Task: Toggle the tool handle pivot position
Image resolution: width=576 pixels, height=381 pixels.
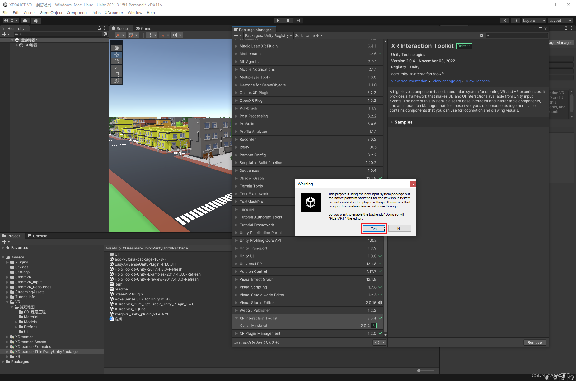Action: point(120,35)
